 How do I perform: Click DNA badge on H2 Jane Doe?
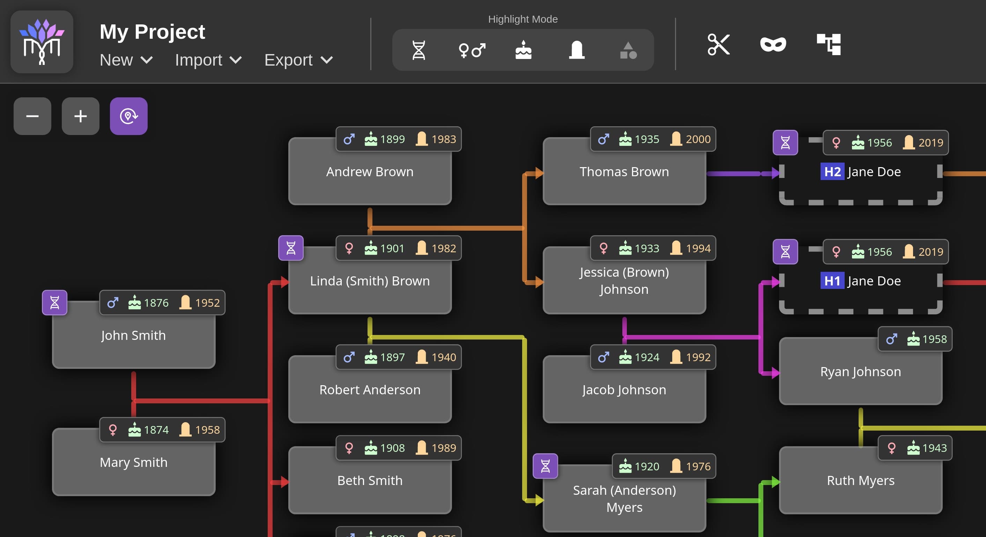coord(785,143)
